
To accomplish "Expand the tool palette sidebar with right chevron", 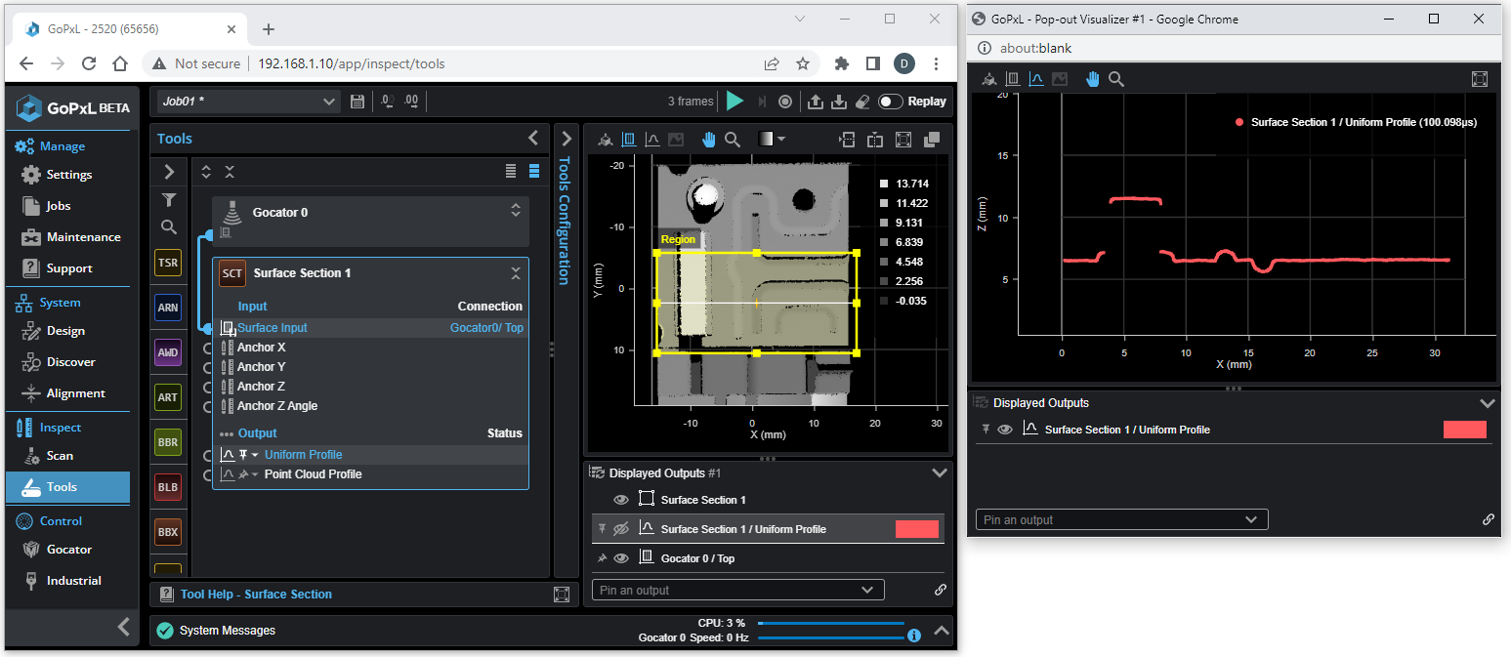I will (169, 172).
